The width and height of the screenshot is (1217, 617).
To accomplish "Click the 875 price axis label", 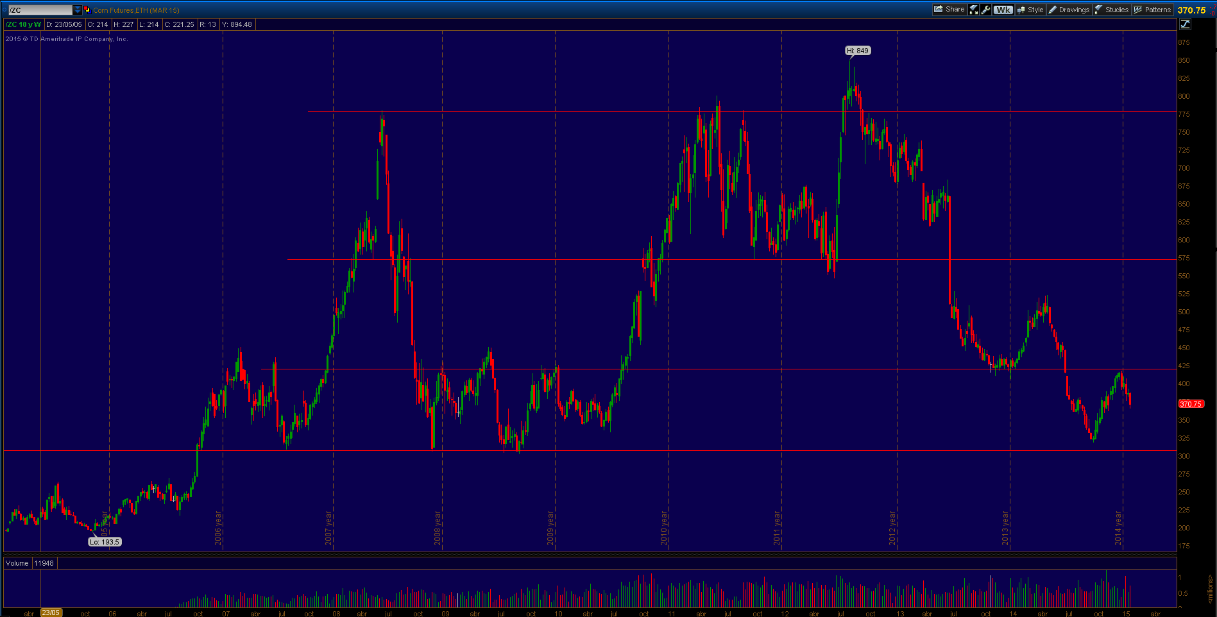I will pos(1184,42).
